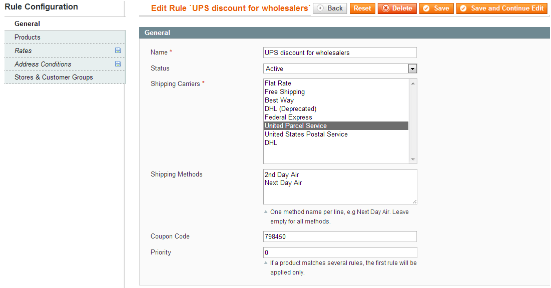The height and width of the screenshot is (288, 551).
Task: Click the disk icon beside Address Conditions
Action: 118,64
